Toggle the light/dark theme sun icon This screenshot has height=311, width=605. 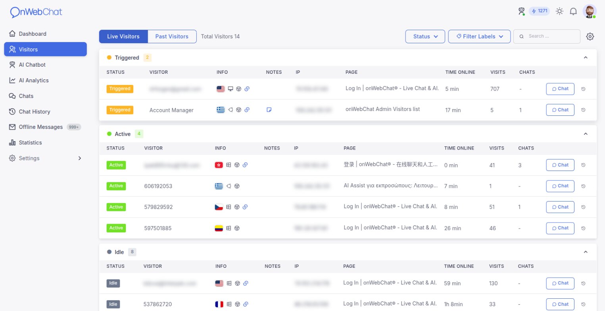click(x=559, y=11)
